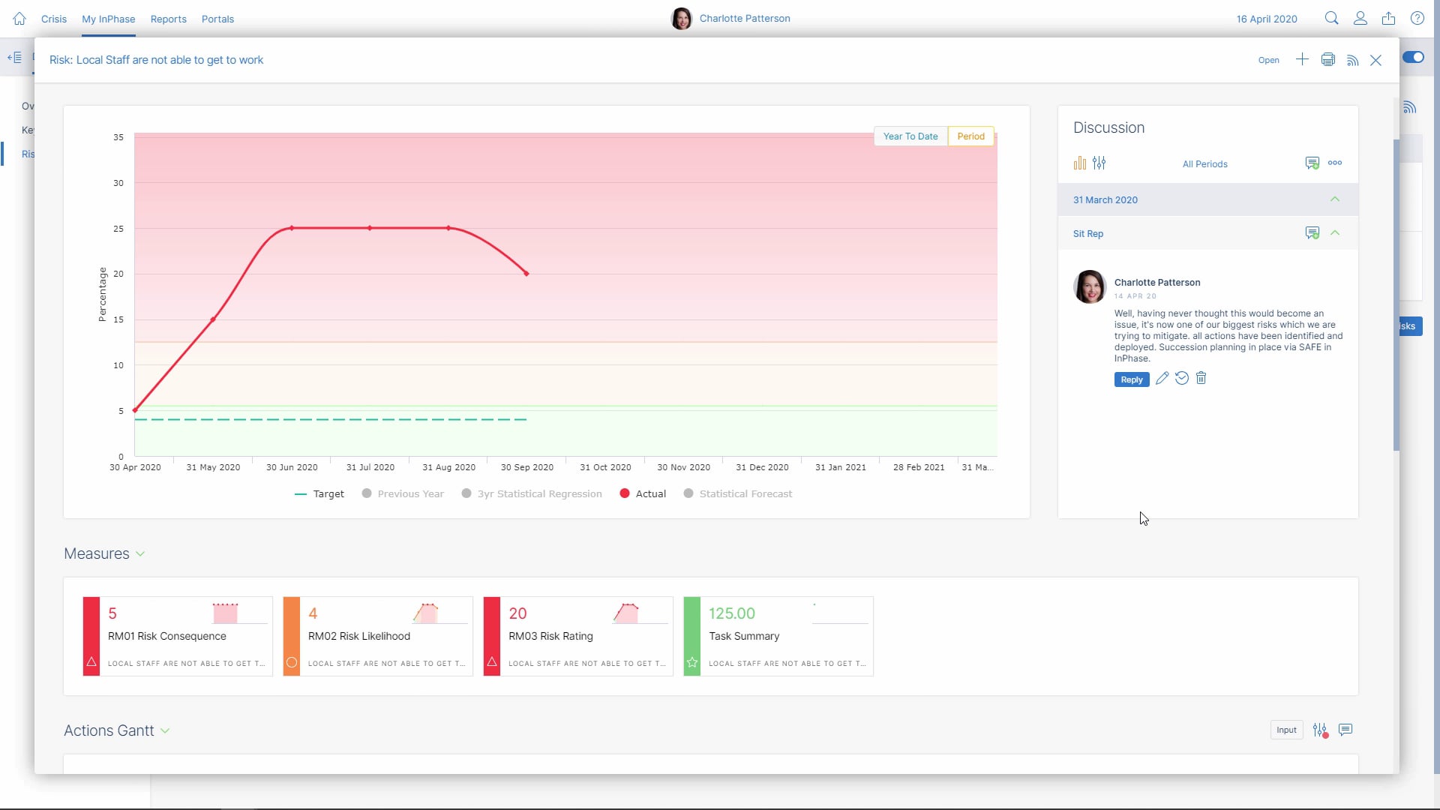
Task: Reply to Charlotte Patterson's comment
Action: [1131, 379]
